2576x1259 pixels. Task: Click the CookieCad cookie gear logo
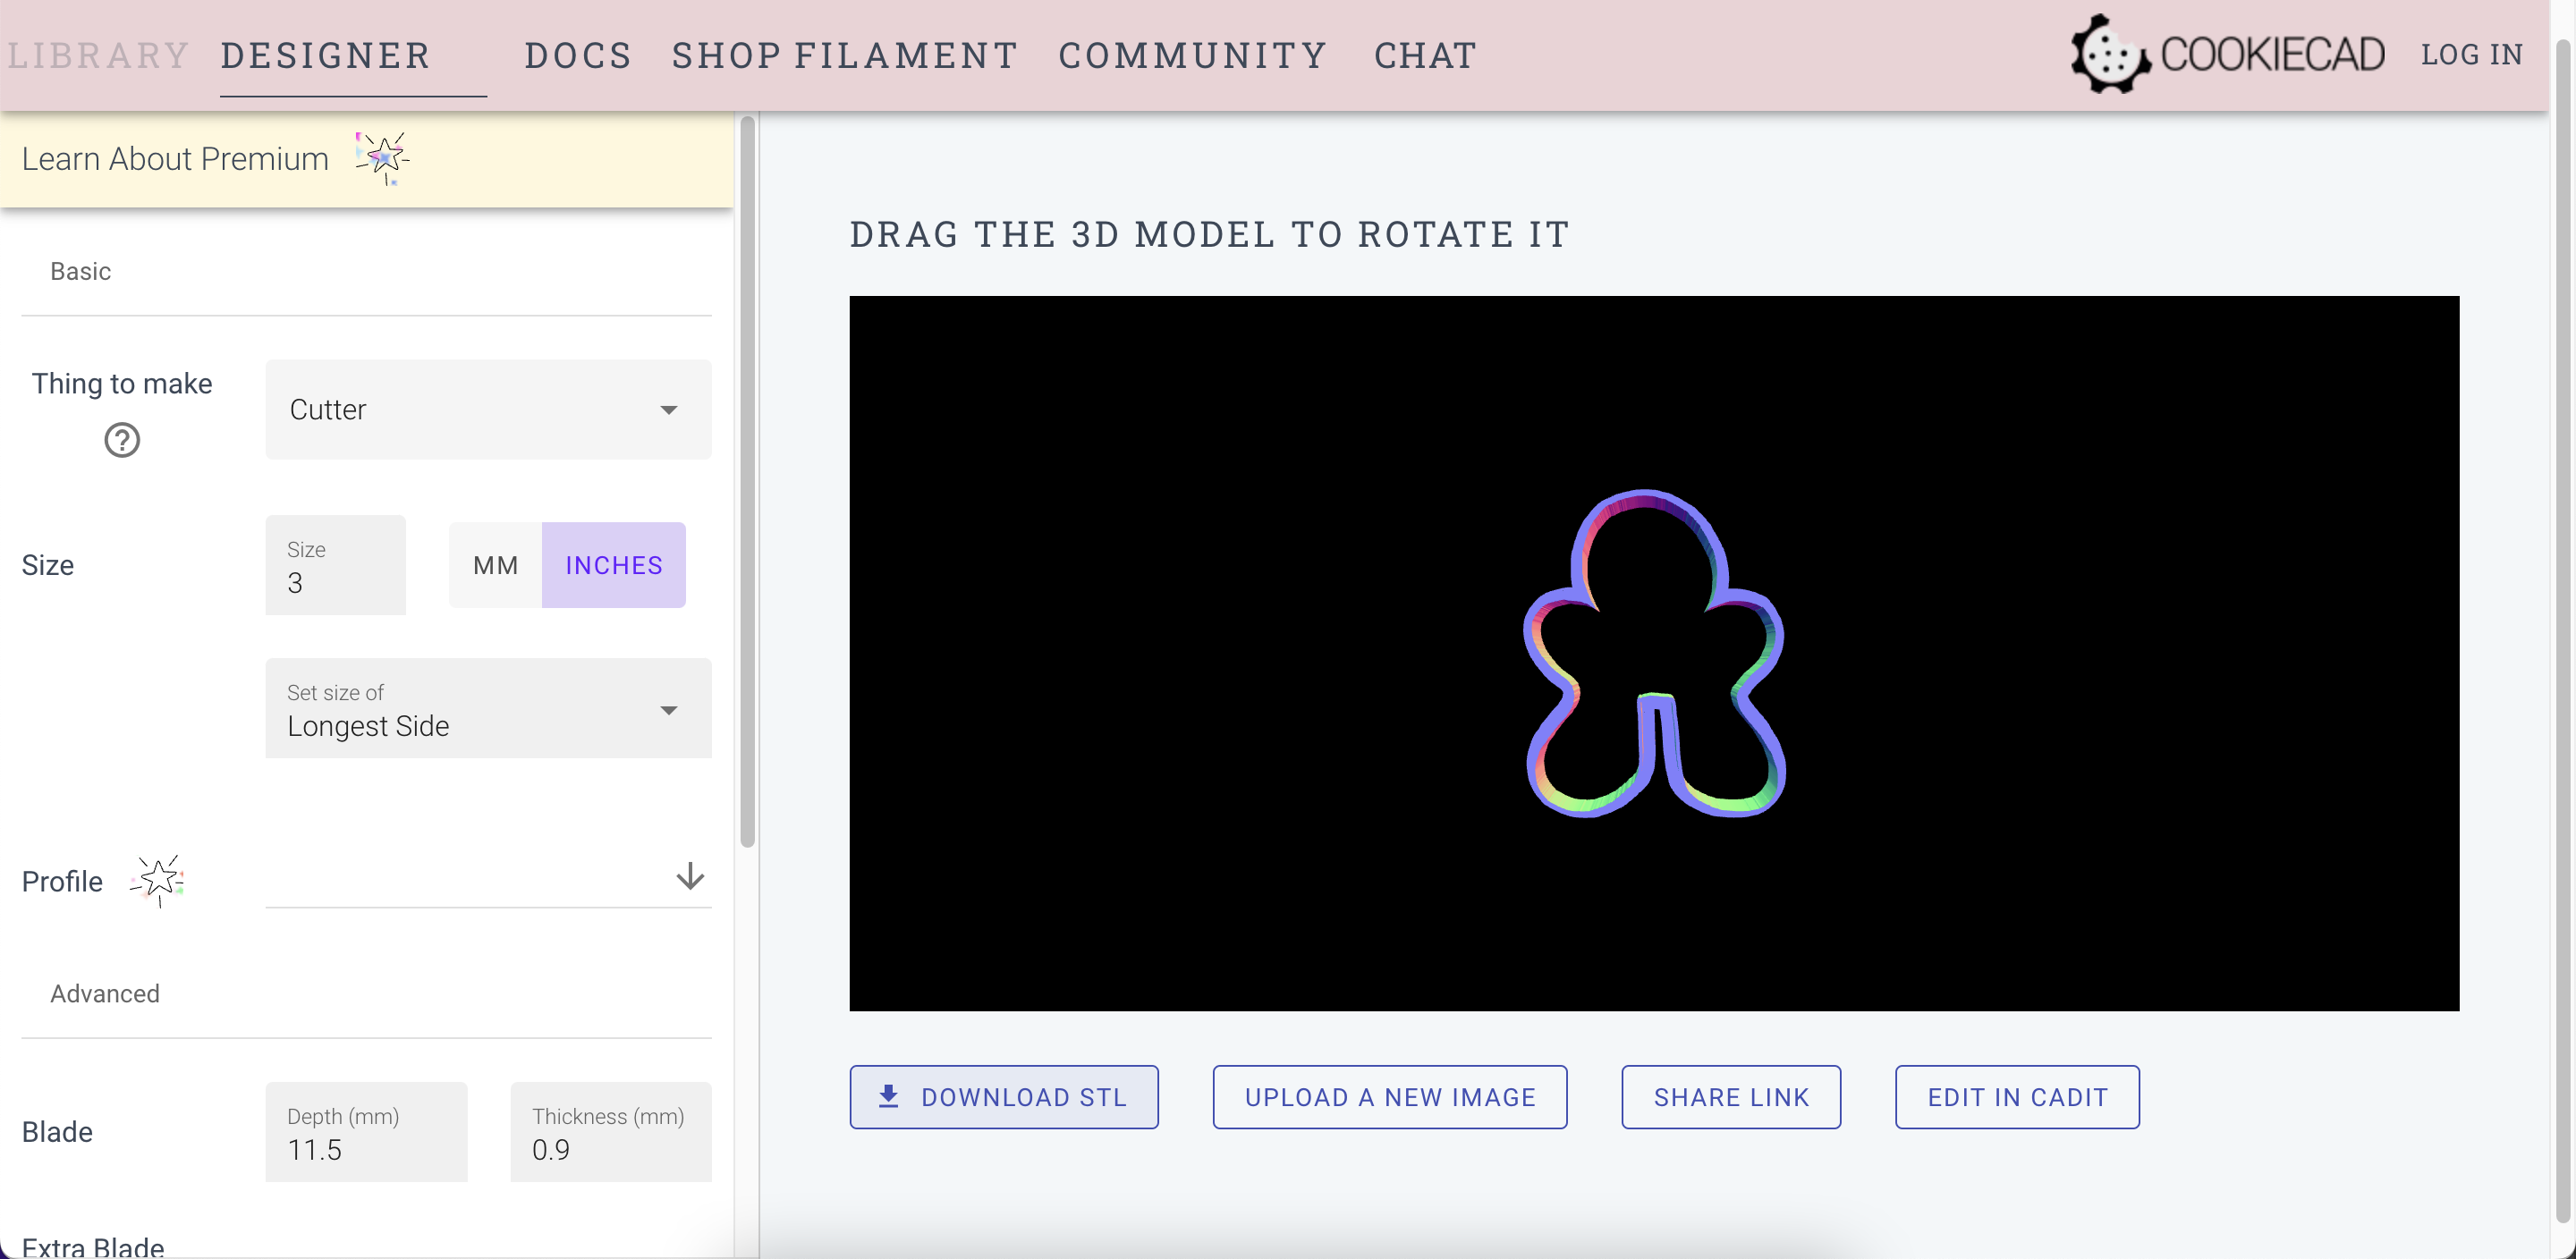(x=2109, y=55)
